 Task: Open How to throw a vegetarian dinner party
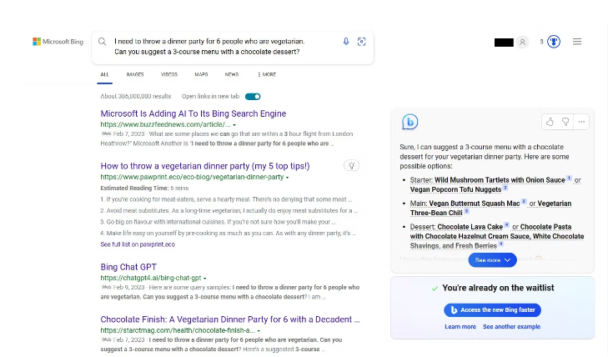(x=205, y=166)
